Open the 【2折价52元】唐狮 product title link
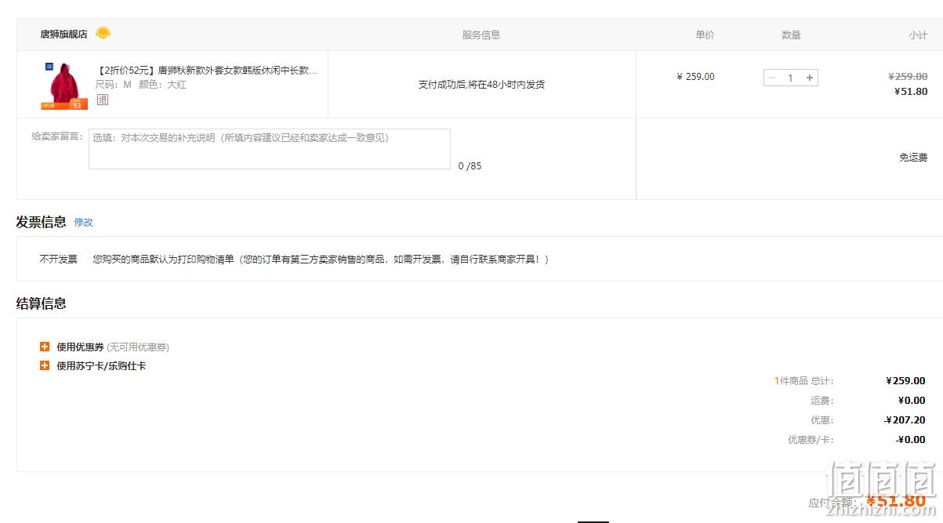The image size is (943, 523). coord(207,71)
